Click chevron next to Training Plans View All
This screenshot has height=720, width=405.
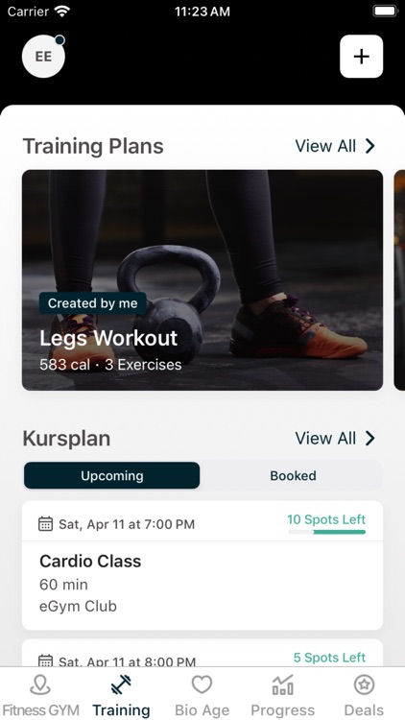pos(370,146)
